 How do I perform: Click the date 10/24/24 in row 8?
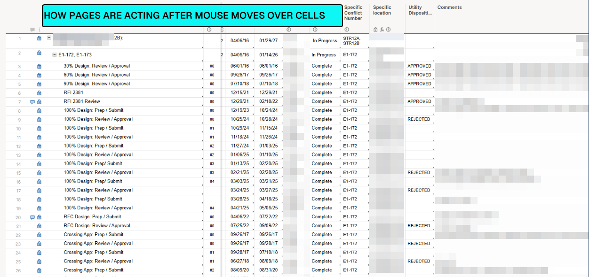[269, 110]
